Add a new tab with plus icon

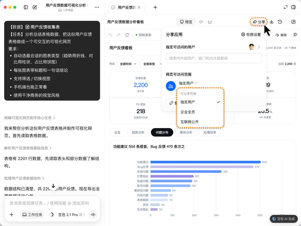(x=155, y=7)
